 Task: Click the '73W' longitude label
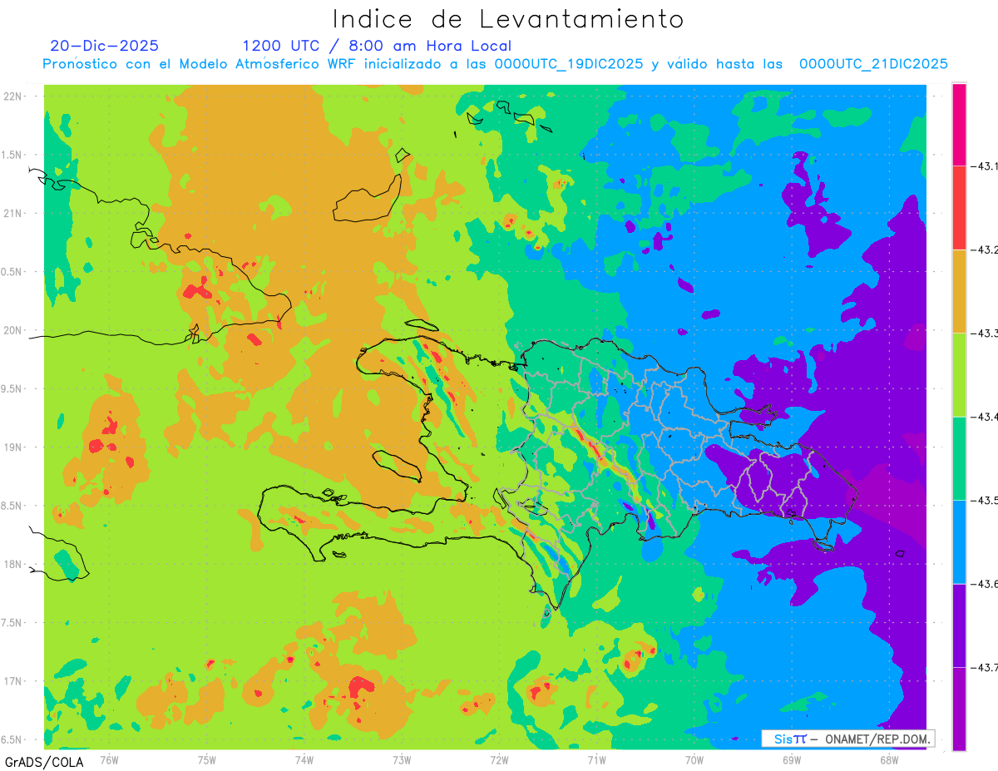[x=402, y=759]
